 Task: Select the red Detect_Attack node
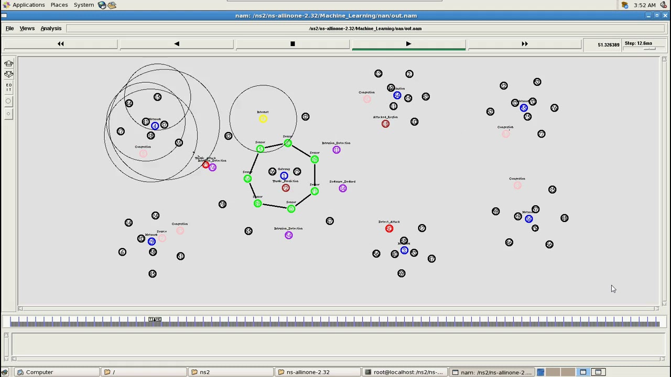click(x=389, y=229)
